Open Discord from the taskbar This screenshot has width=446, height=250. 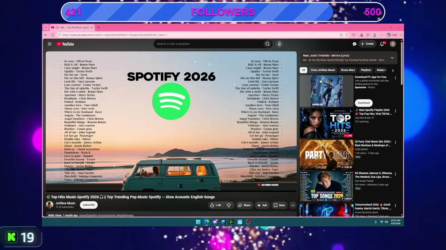[x=215, y=222]
